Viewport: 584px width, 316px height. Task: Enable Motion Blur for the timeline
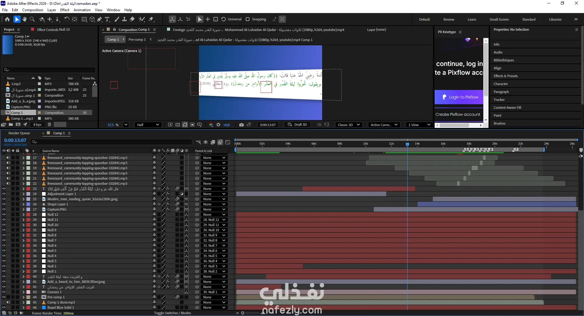point(220,142)
